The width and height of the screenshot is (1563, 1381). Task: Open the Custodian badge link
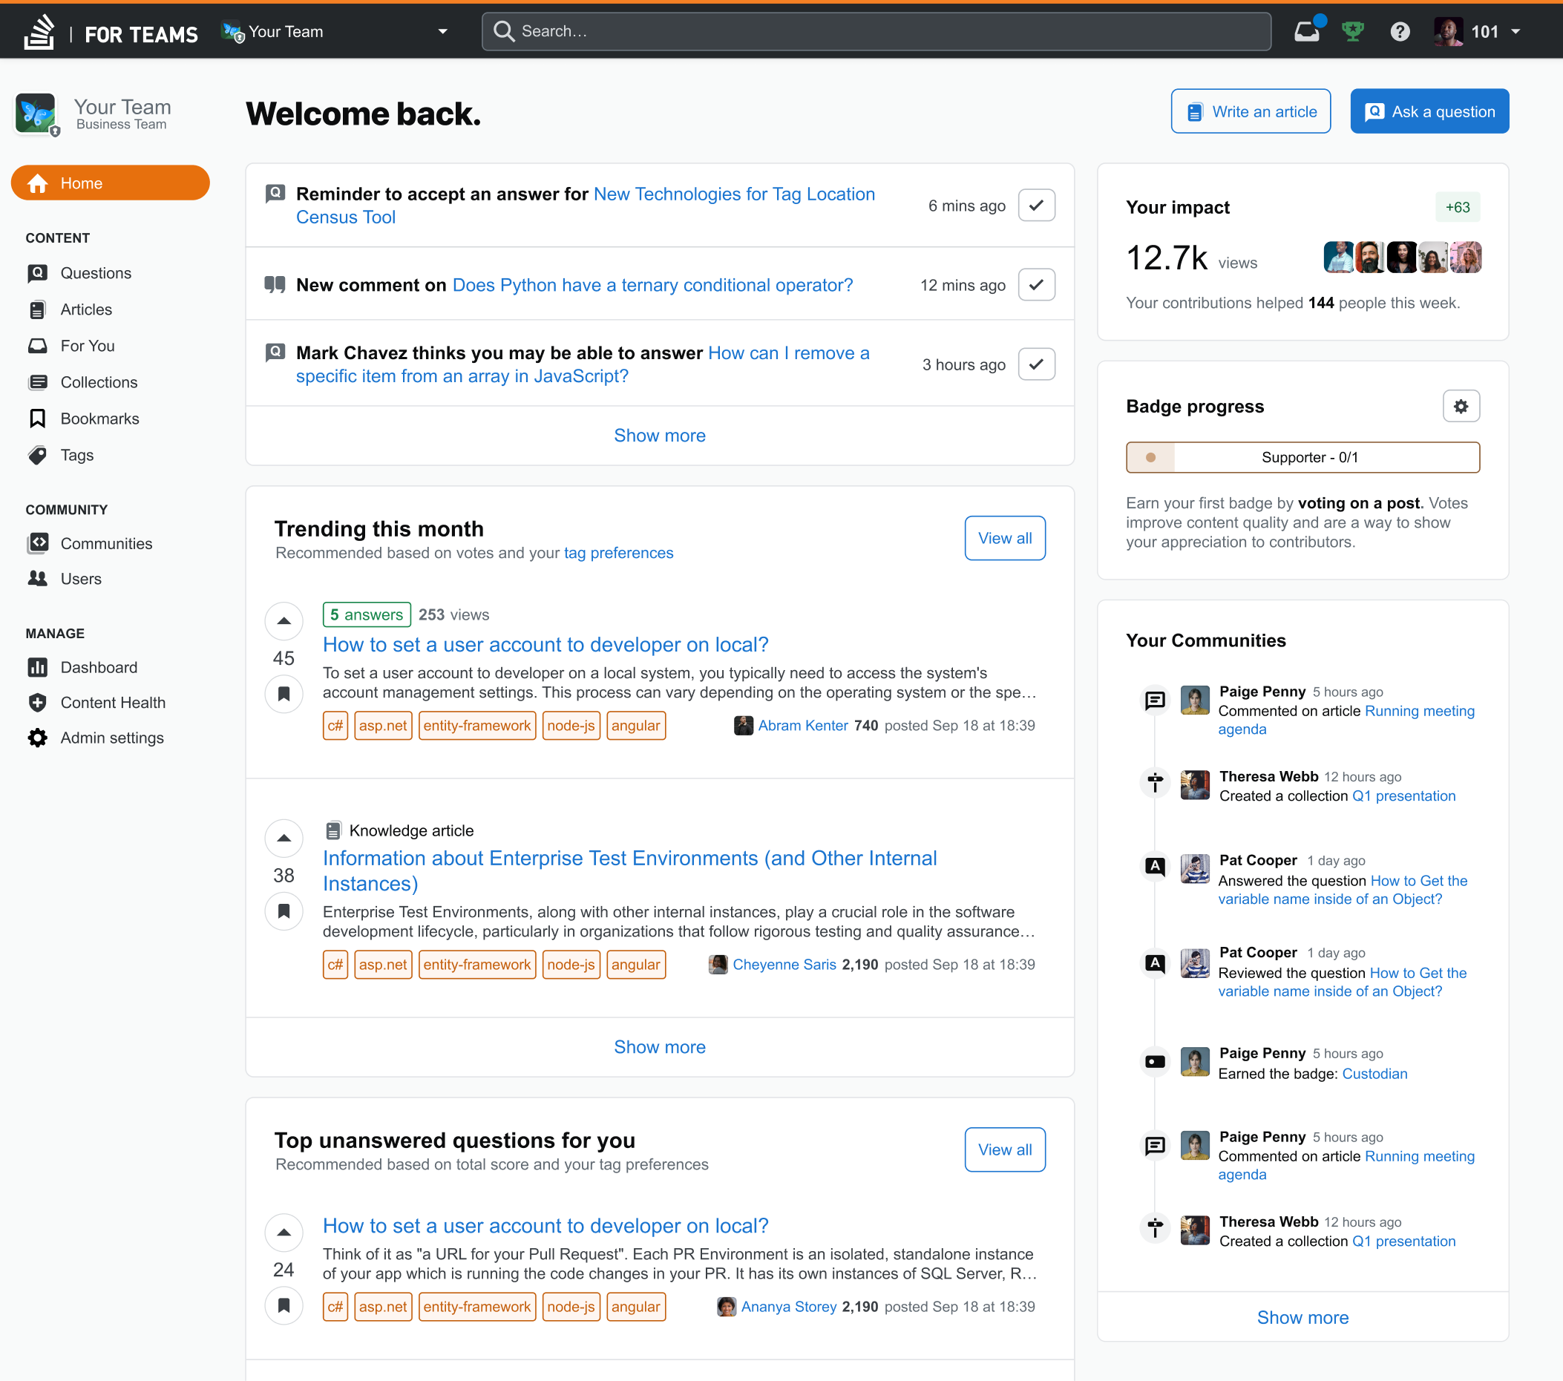click(x=1374, y=1074)
